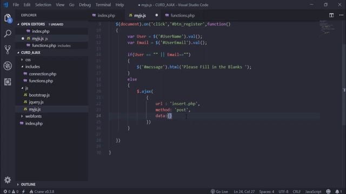
Task: Place cursor on 'insert.php' url line
Action: point(178,103)
